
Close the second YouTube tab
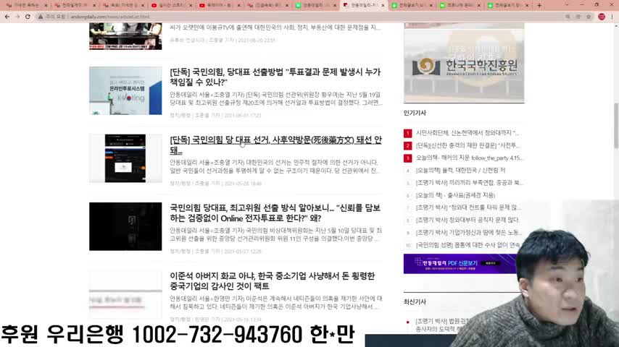[239, 6]
